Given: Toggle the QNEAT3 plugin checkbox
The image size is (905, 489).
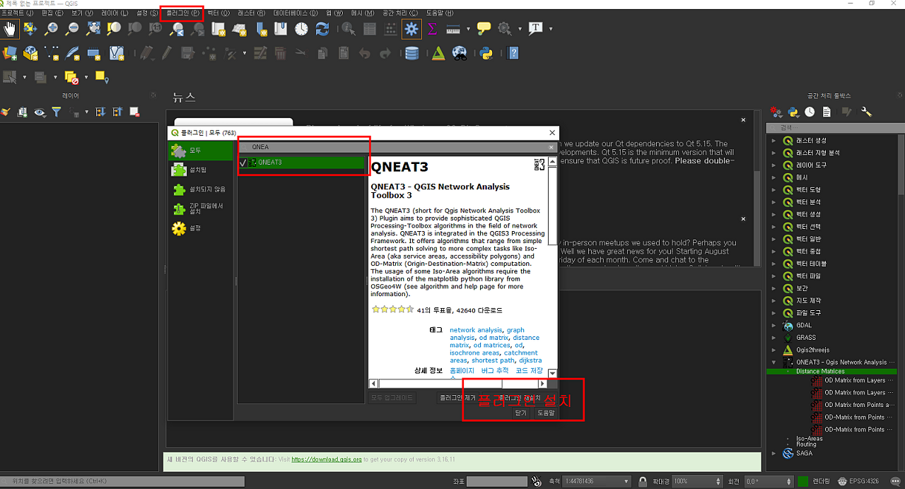Looking at the screenshot, I should pos(243,163).
